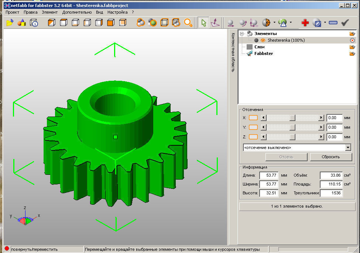This screenshot has width=360, height=253.
Task: Zoom in with the magnifier icon
Action: pos(188,23)
